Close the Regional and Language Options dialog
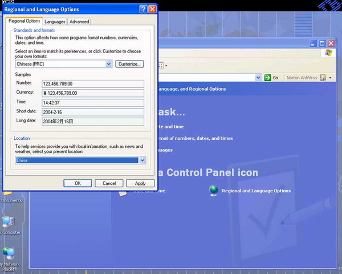The height and width of the screenshot is (274, 342). 152,10
